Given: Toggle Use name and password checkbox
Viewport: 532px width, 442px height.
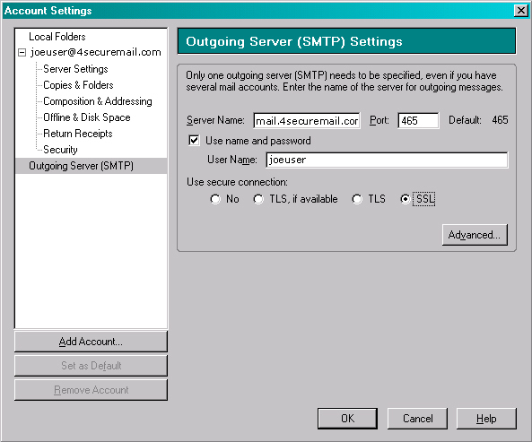Looking at the screenshot, I should click(194, 141).
